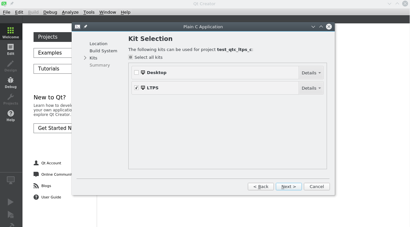The width and height of the screenshot is (410, 227).
Task: Click the Run play button icon
Action: point(10,202)
